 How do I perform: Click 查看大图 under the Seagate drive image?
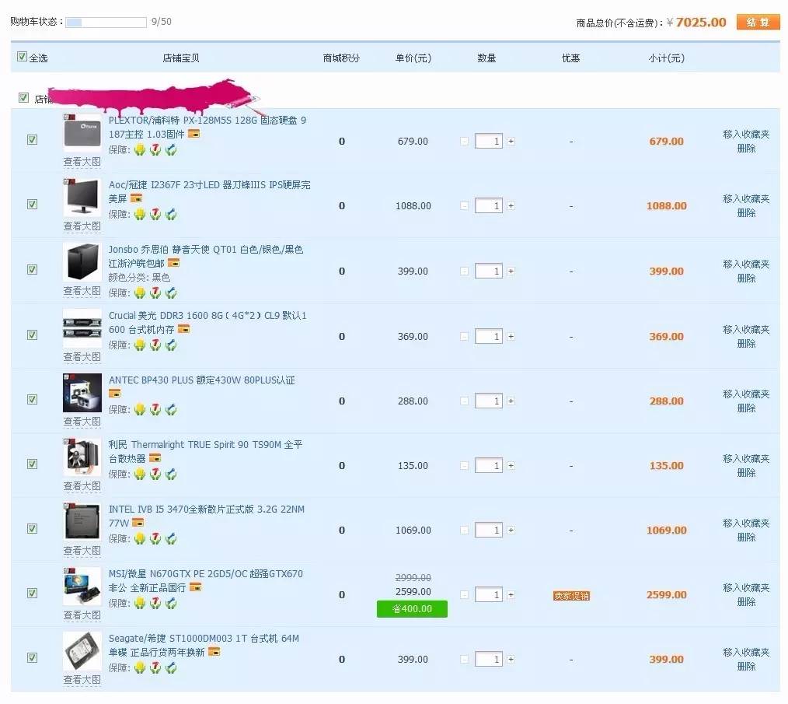82,680
